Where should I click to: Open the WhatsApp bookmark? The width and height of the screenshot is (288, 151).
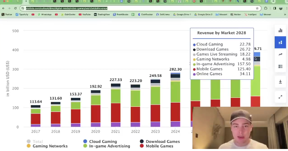tap(44, 14)
